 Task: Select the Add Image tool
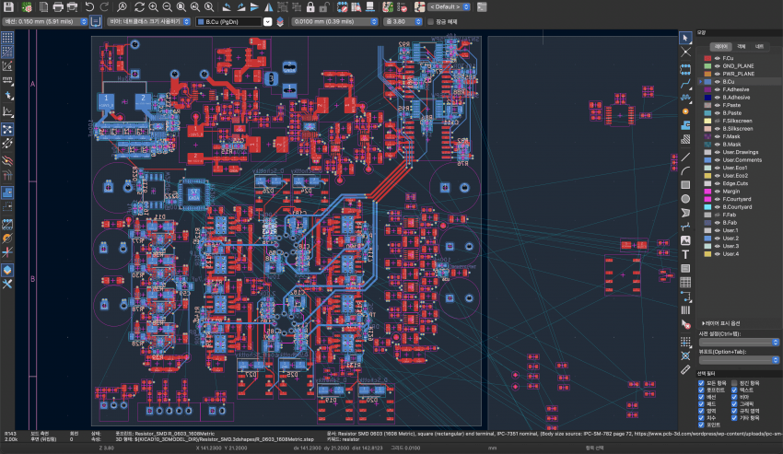[x=685, y=240]
